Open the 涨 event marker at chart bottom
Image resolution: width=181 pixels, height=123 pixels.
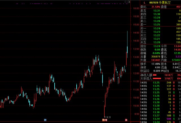point(126,120)
